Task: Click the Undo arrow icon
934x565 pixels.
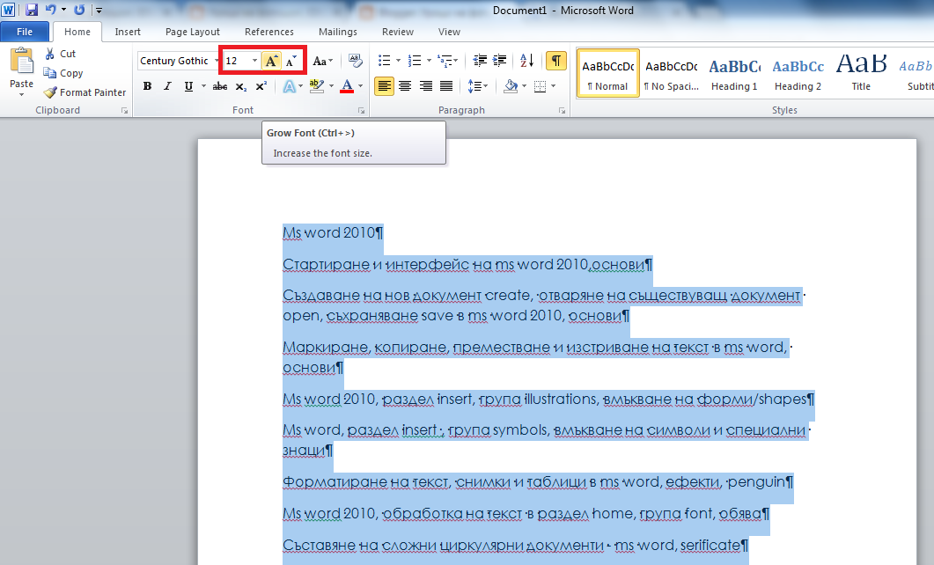Action: click(x=51, y=11)
